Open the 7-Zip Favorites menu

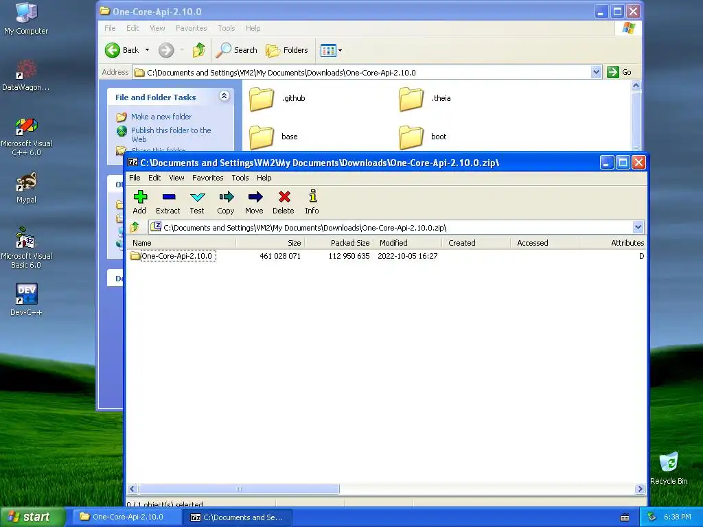tap(207, 178)
